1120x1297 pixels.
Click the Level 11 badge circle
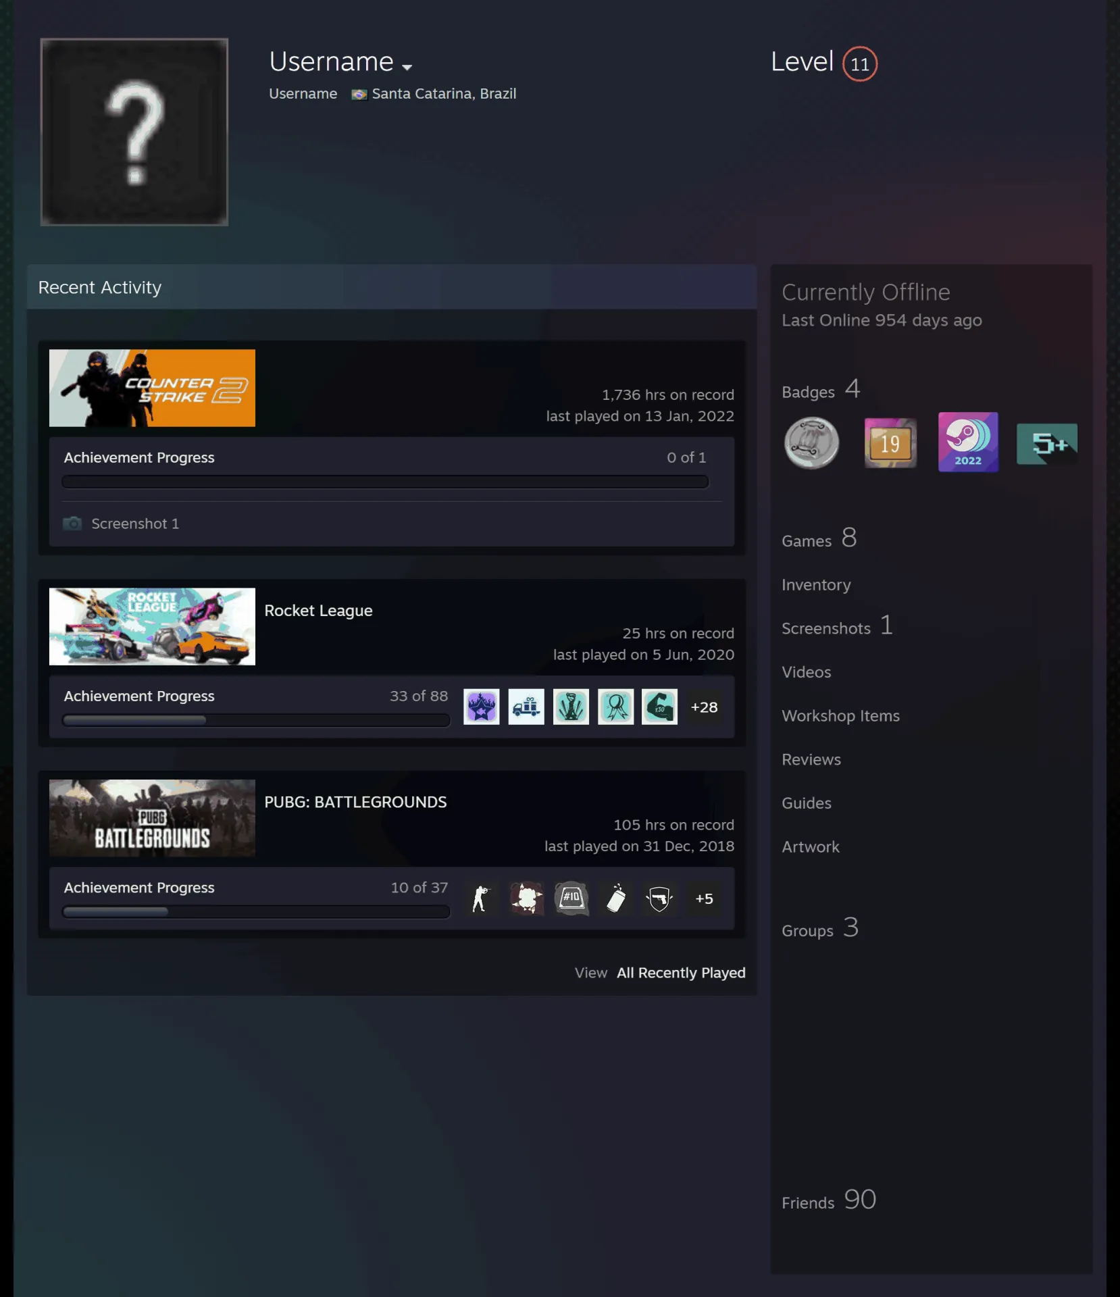tap(859, 63)
